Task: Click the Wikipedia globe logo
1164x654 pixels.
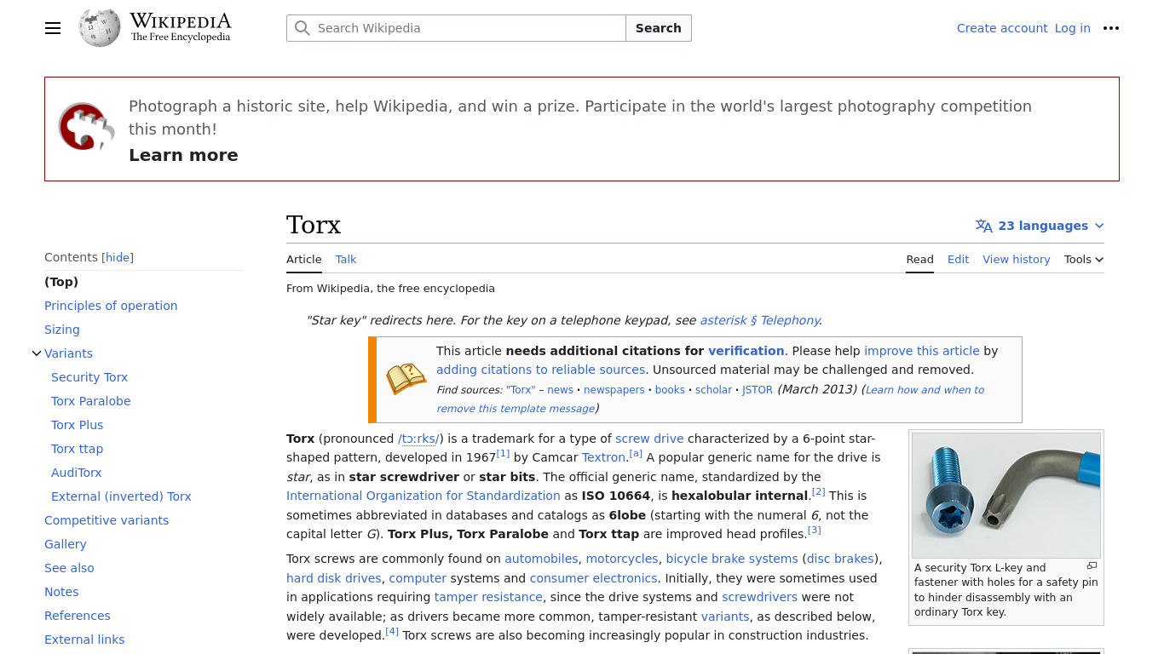Action: pos(100,28)
